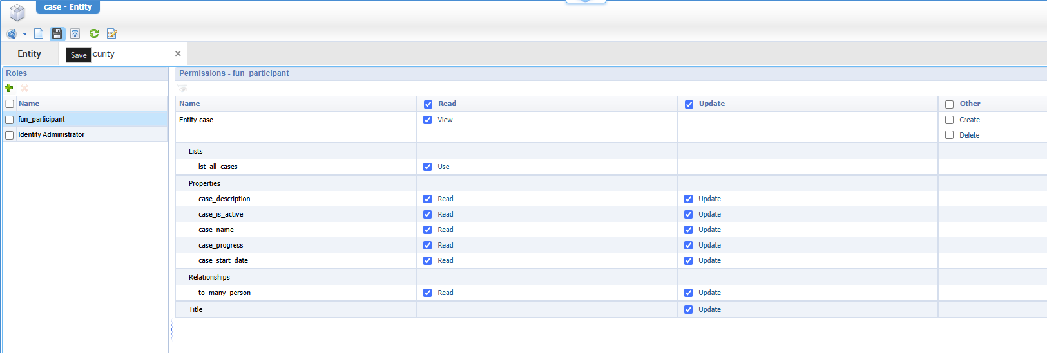
Task: Click the green plus Add role icon
Action: 9,88
